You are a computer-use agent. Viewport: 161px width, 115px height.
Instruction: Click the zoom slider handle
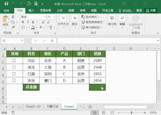(131, 113)
